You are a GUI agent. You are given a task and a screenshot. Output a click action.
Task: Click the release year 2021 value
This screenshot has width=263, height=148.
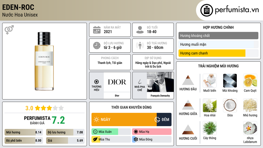(108, 32)
